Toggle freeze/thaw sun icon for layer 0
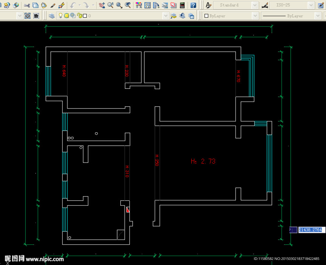326x265 pixels. point(67,16)
